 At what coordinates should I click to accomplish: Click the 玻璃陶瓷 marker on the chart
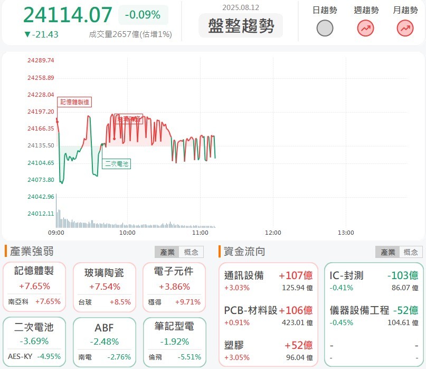(128, 119)
